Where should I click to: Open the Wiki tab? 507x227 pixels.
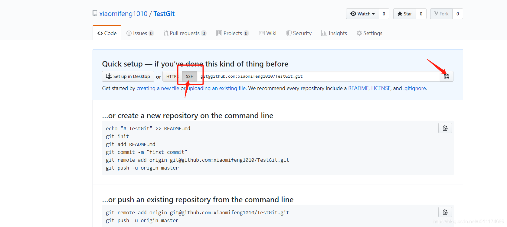coord(268,33)
